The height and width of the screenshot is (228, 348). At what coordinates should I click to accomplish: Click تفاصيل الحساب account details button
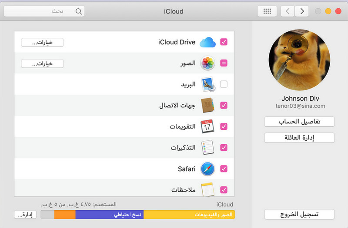(x=299, y=122)
